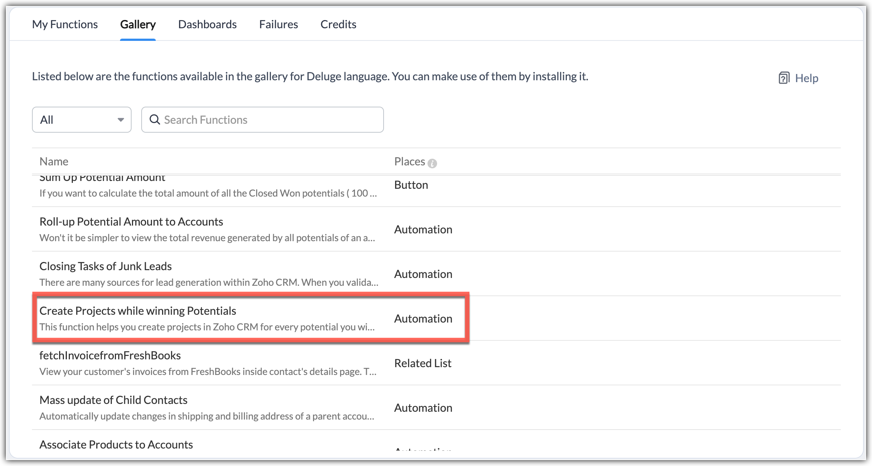
Task: Click the Places column header
Action: click(x=409, y=161)
